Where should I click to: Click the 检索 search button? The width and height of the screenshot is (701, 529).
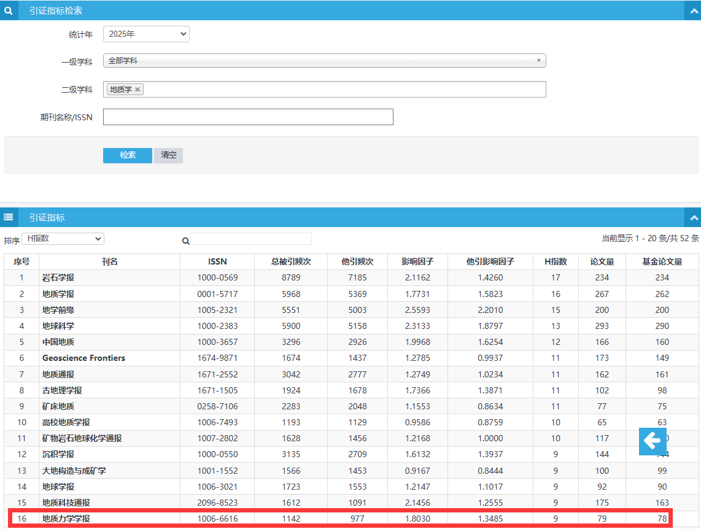128,155
